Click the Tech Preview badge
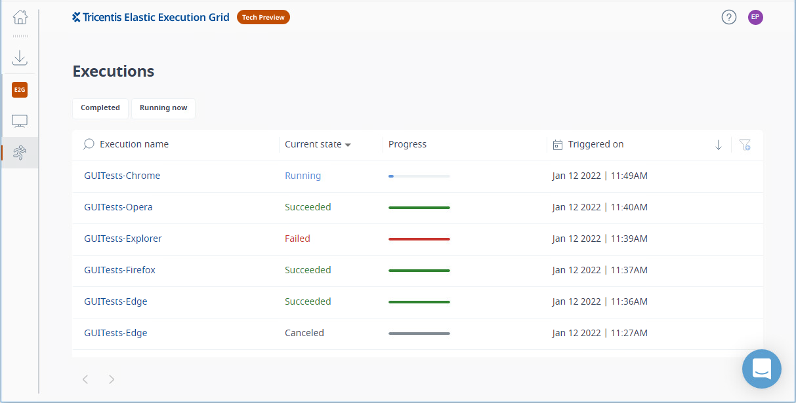796x403 pixels. pyautogui.click(x=263, y=18)
